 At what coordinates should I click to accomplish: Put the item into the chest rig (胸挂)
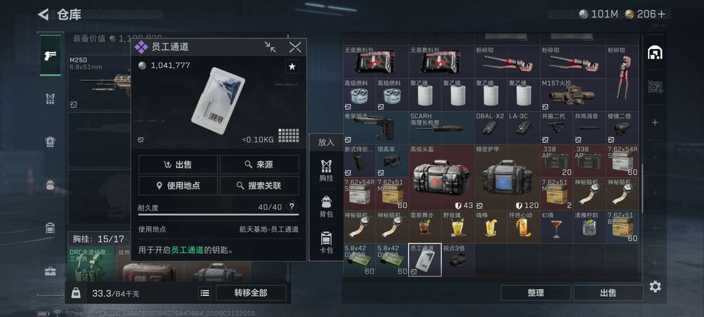pyautogui.click(x=327, y=171)
